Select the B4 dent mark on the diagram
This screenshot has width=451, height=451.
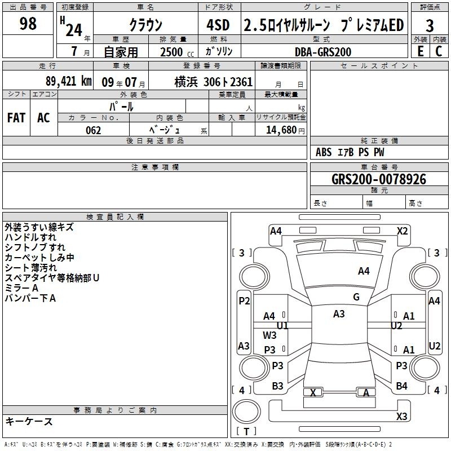pyautogui.click(x=401, y=386)
